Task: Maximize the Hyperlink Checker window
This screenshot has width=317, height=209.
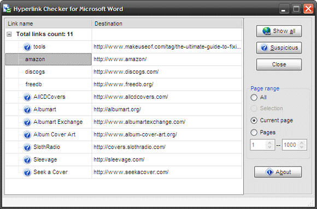Action: 296,9
